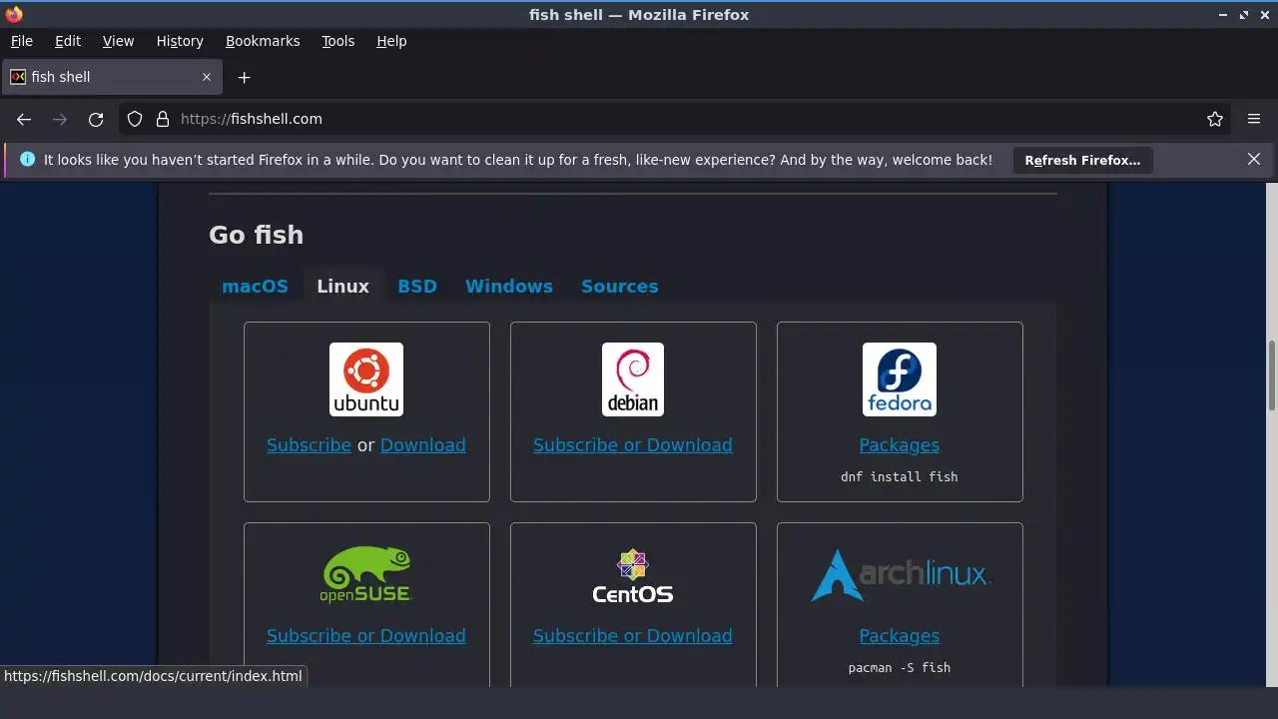Open the Firefox hamburger menu

pyautogui.click(x=1254, y=119)
